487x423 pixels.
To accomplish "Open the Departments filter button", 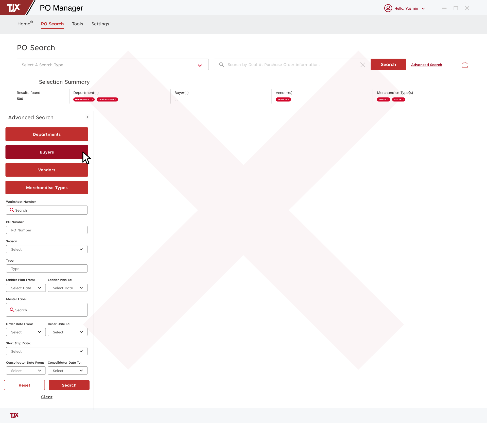I will pos(47,134).
